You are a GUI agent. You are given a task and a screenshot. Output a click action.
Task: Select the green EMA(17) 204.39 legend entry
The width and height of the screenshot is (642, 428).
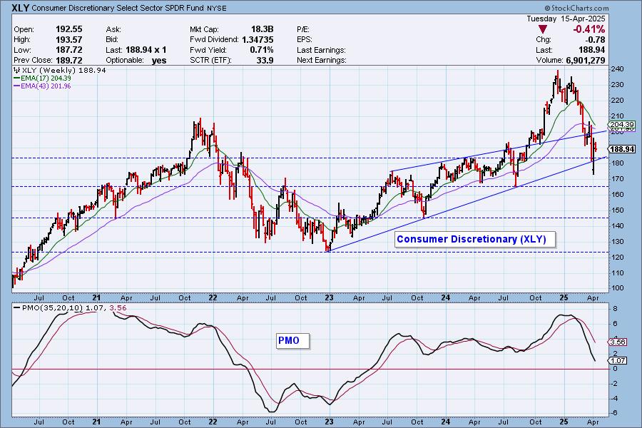42,78
